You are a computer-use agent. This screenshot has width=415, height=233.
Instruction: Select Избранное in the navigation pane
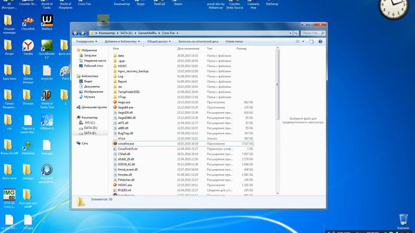[89, 50]
